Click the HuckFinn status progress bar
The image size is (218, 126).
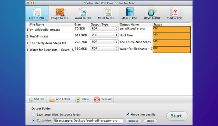(x=172, y=36)
